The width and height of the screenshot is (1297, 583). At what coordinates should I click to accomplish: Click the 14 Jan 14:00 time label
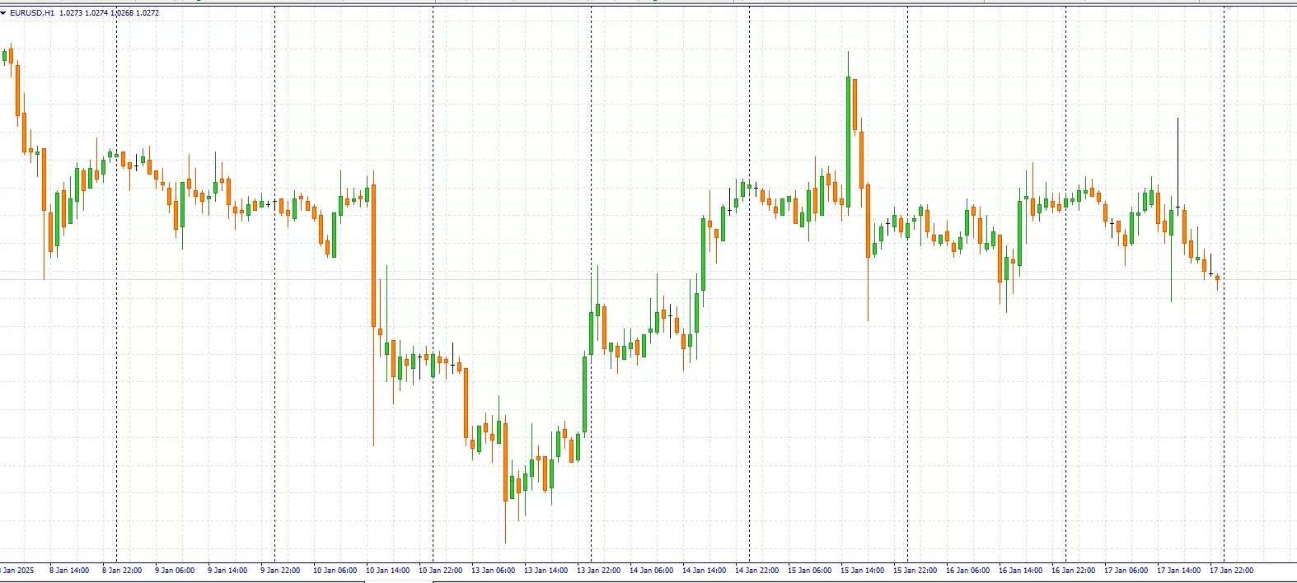pos(704,570)
